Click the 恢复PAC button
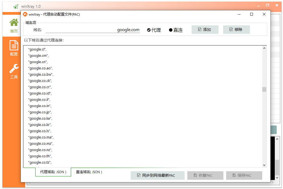 pyautogui.click(x=205, y=175)
